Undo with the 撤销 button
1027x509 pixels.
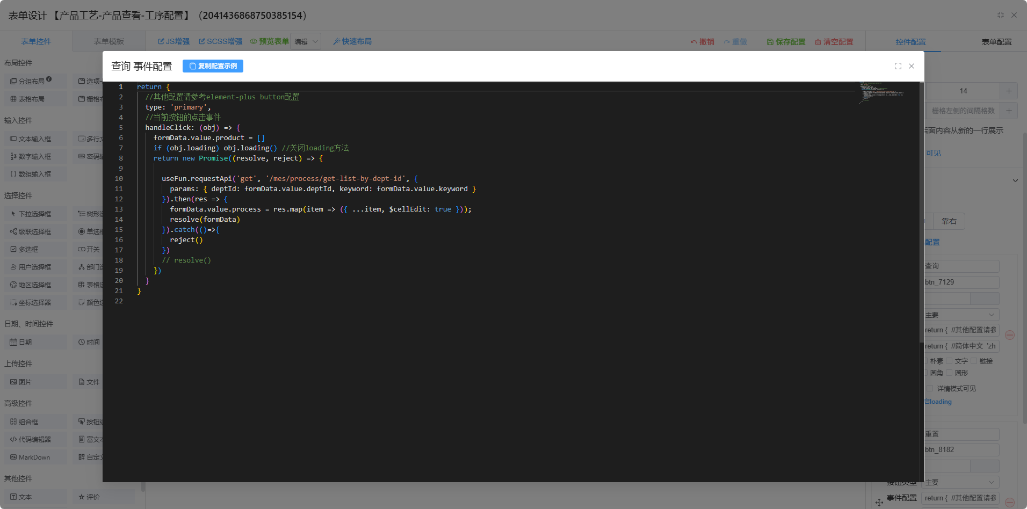point(703,42)
